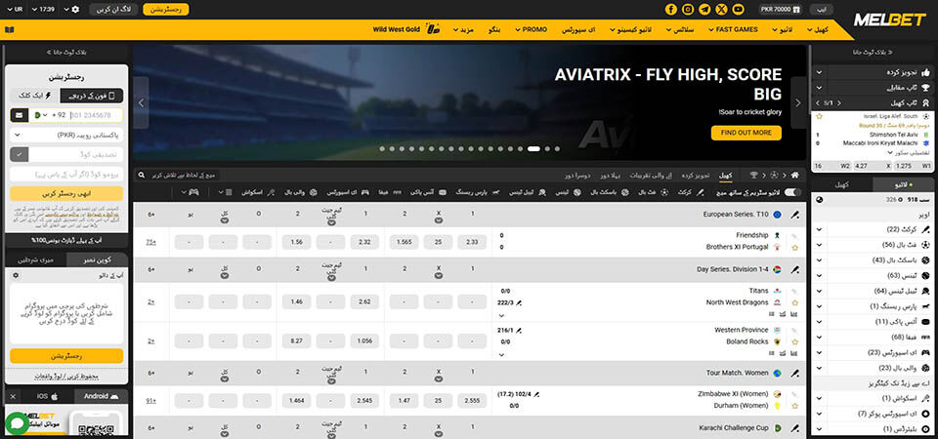This screenshot has width=938, height=439.
Task: Expand ٹینس (63) in the live sidebar
Action: pyautogui.click(x=819, y=275)
